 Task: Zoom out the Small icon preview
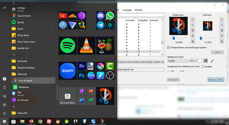[222, 25]
